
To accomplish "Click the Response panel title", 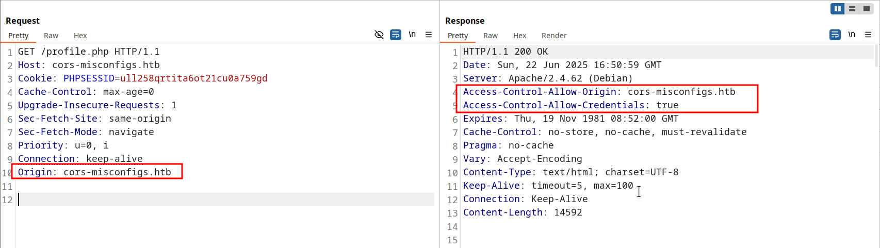I will pyautogui.click(x=465, y=21).
